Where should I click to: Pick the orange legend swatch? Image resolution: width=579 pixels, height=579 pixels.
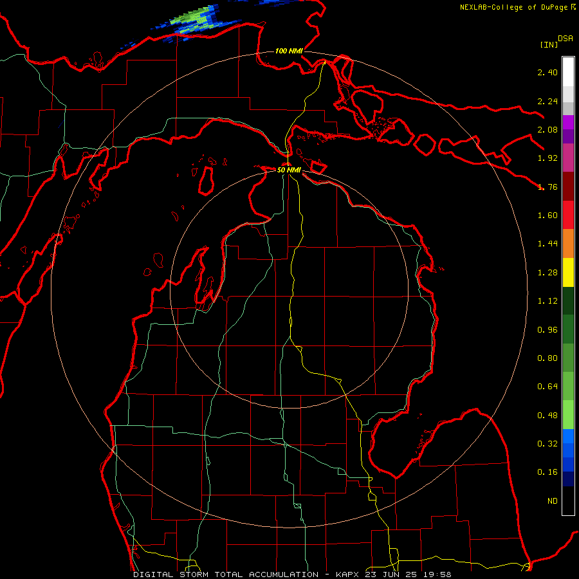point(568,244)
